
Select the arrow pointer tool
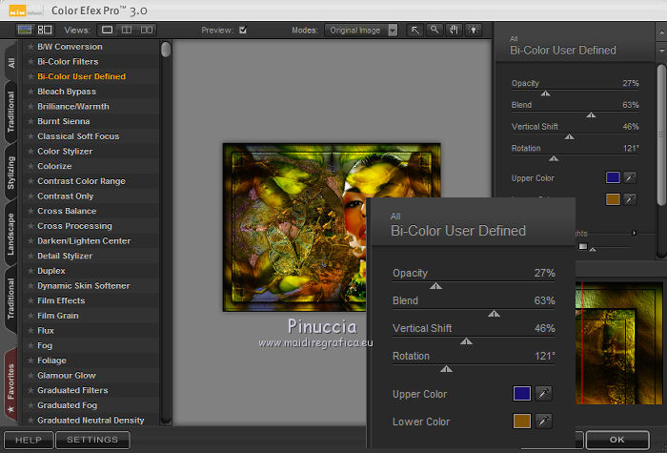point(415,30)
